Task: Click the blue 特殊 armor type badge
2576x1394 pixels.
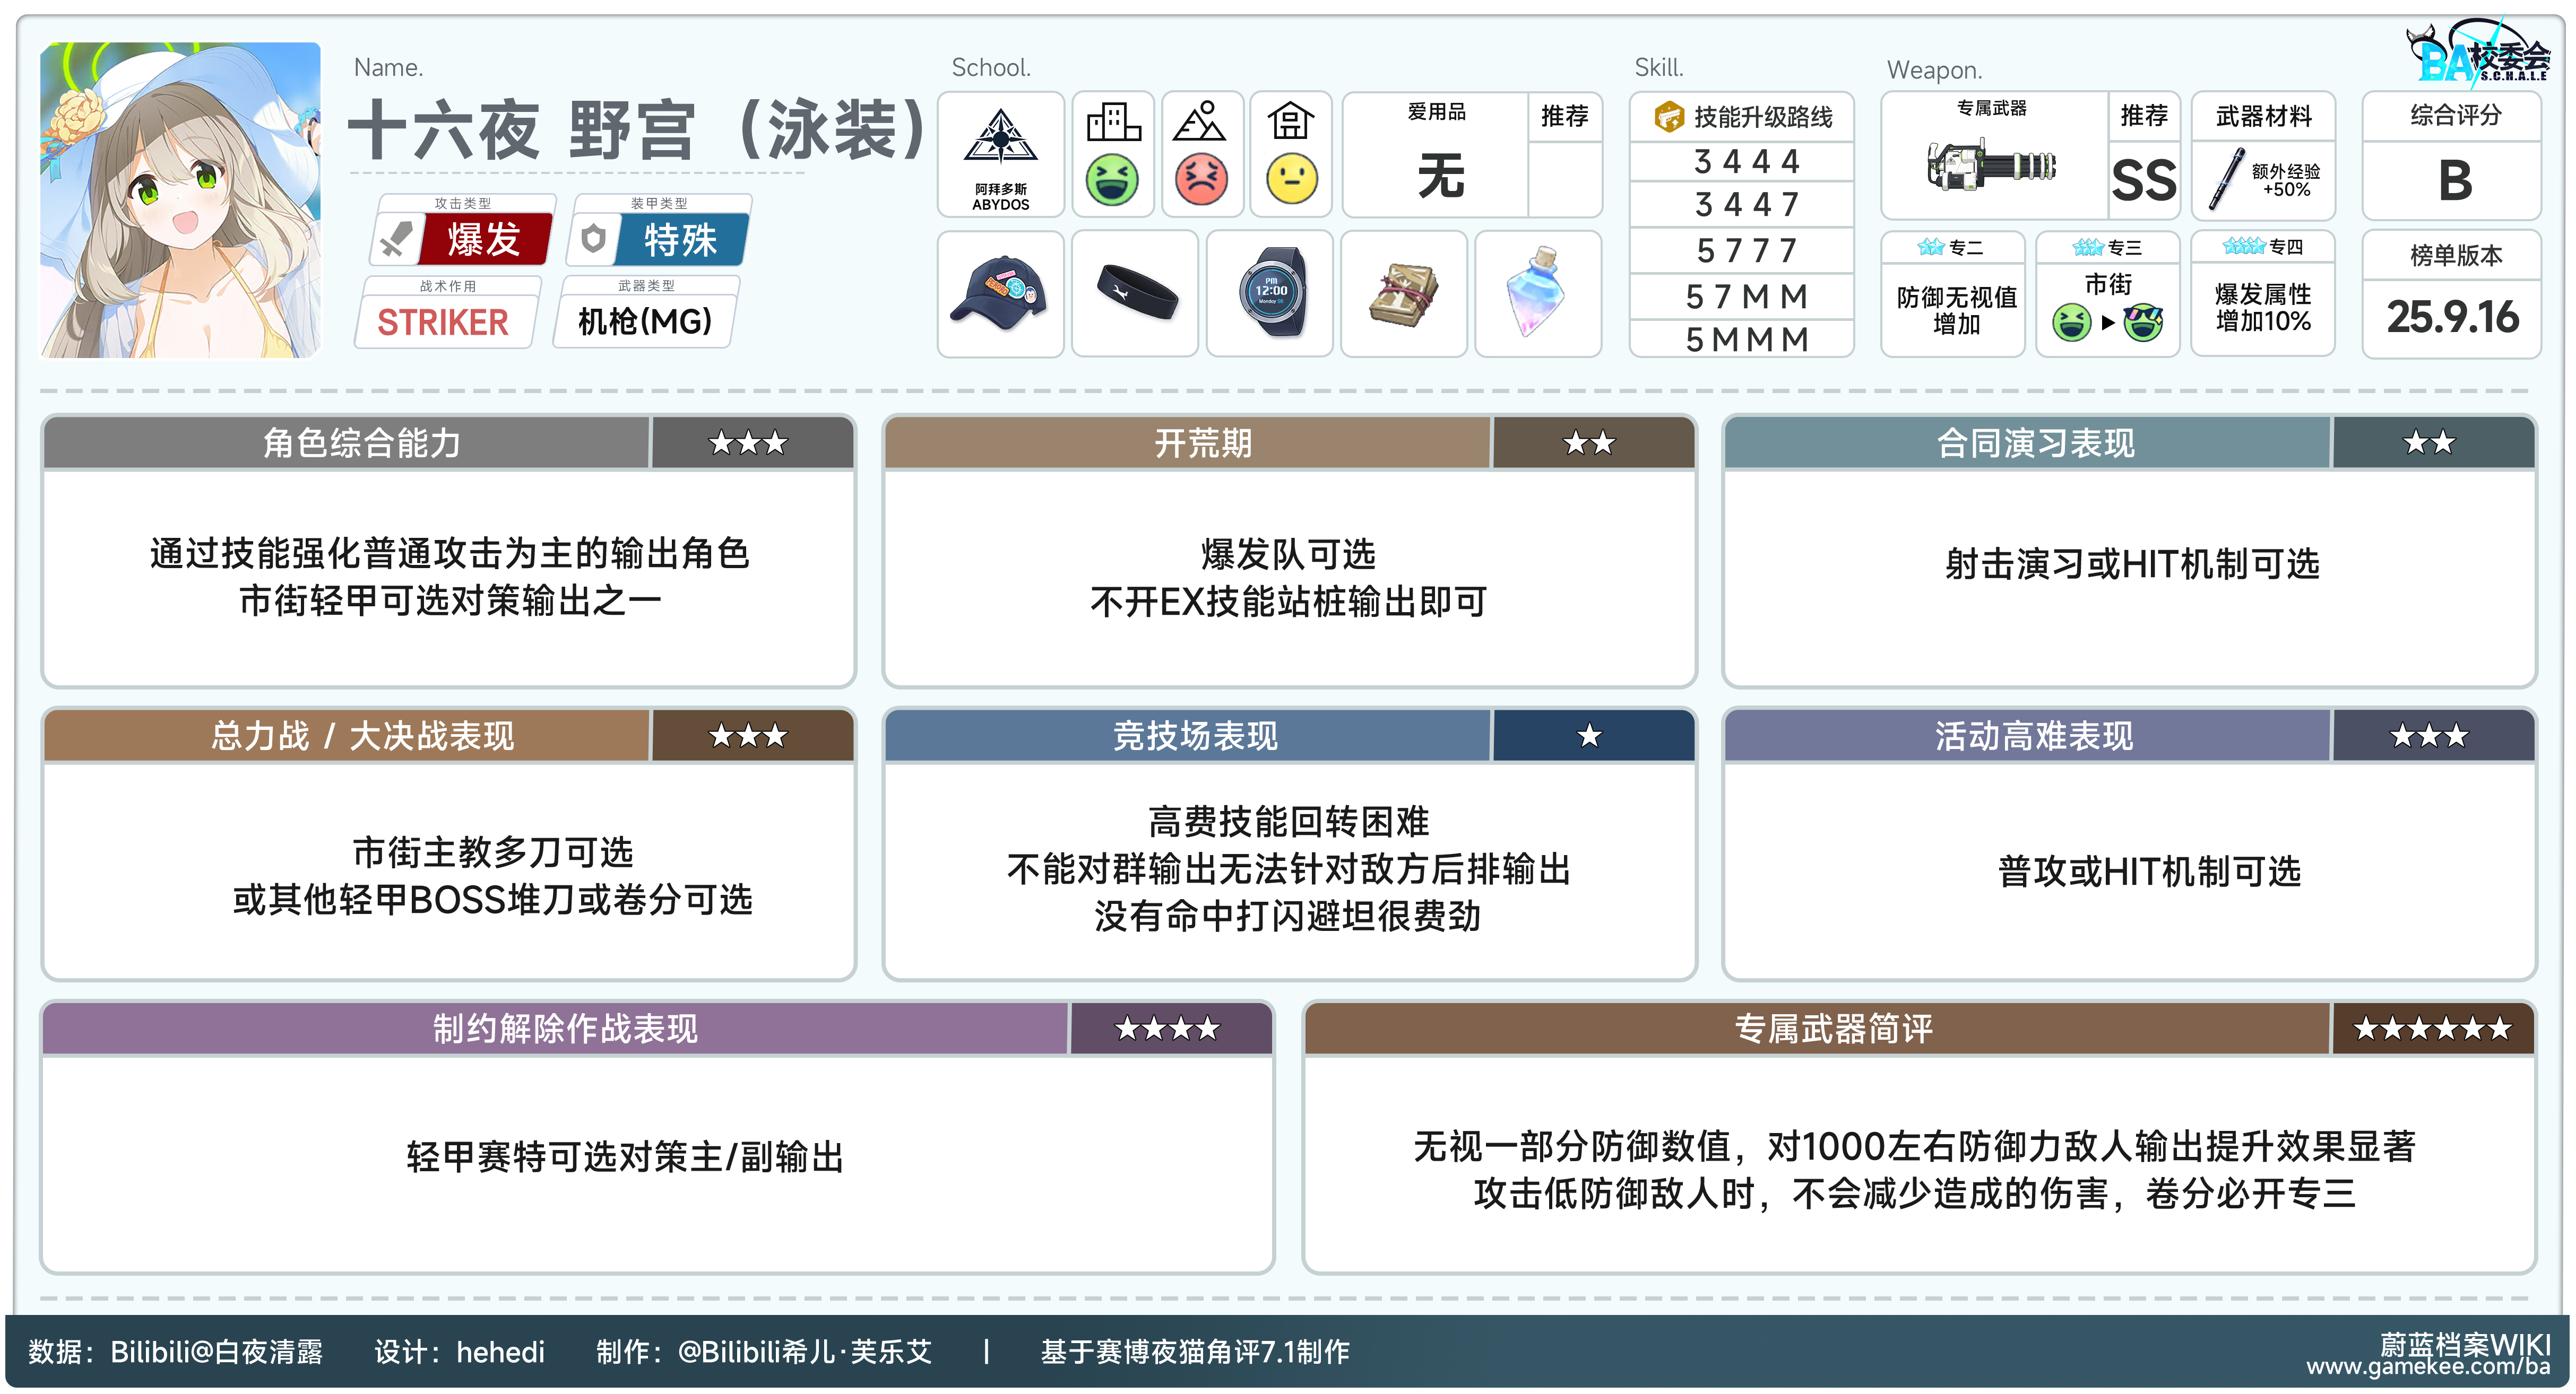Action: [x=680, y=240]
